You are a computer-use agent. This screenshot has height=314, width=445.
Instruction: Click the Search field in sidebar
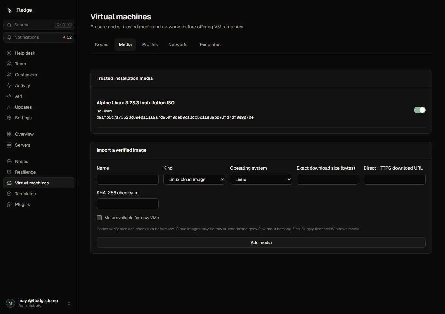pyautogui.click(x=39, y=25)
